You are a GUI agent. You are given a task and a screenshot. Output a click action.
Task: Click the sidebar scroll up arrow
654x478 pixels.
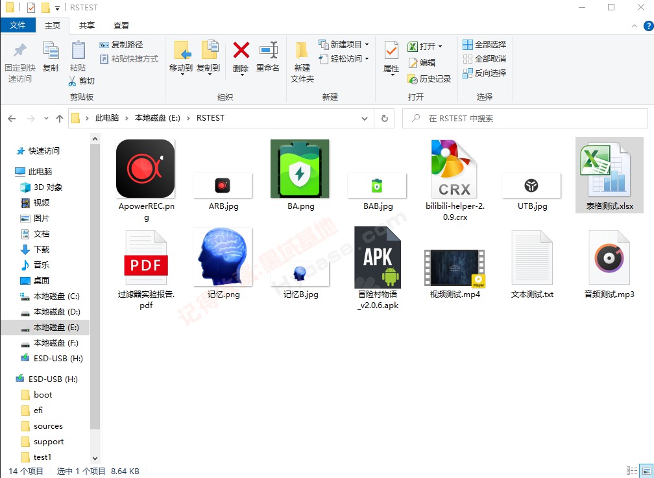95,139
